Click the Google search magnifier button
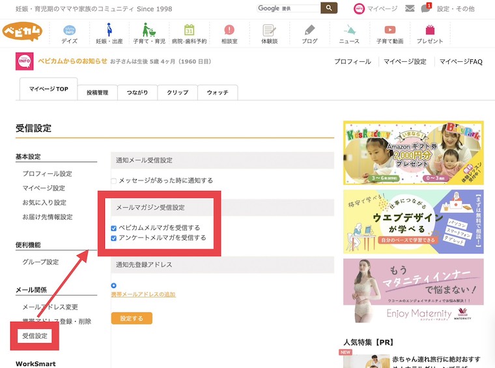This screenshot has height=368, width=495. [x=330, y=8]
